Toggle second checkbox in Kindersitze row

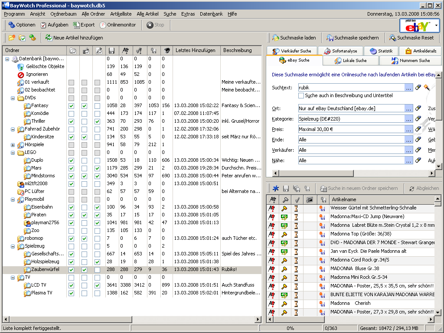(x=85, y=137)
